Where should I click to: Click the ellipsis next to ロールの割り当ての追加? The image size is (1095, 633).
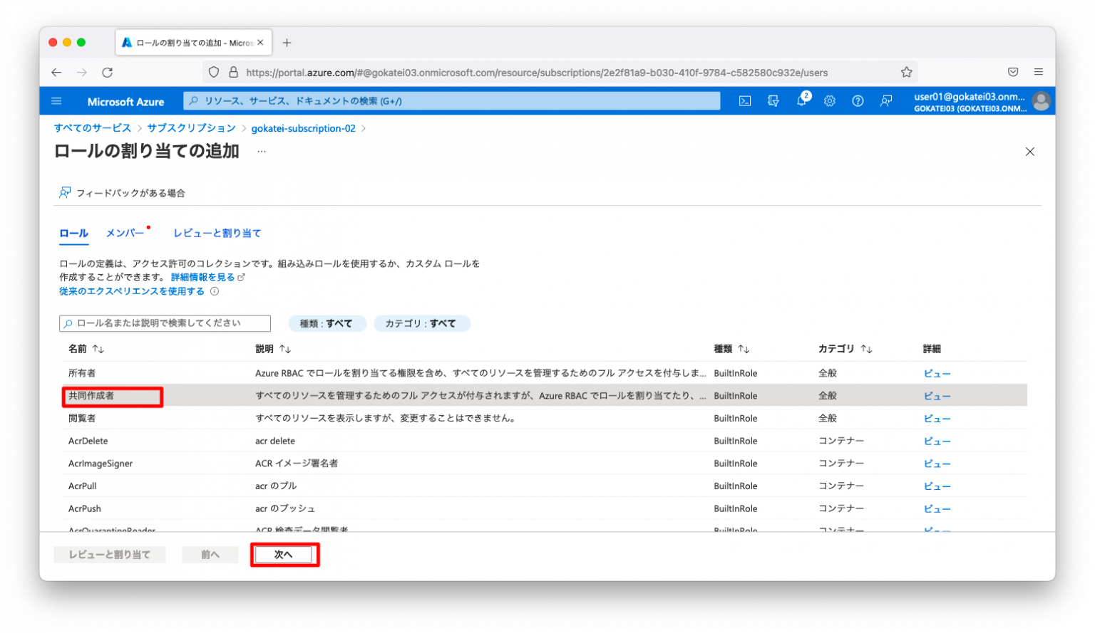click(x=261, y=151)
